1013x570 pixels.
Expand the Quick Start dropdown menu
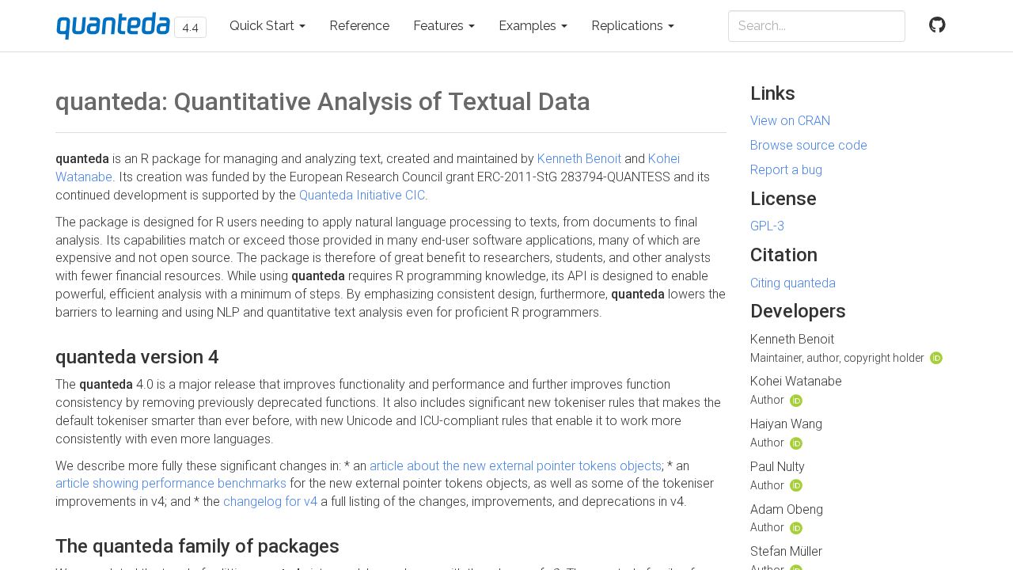point(267,26)
